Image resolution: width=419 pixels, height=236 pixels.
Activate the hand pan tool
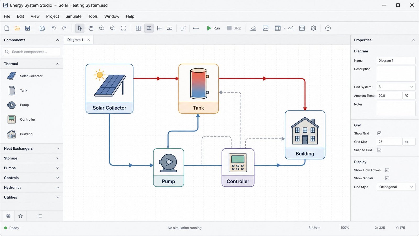tap(91, 28)
